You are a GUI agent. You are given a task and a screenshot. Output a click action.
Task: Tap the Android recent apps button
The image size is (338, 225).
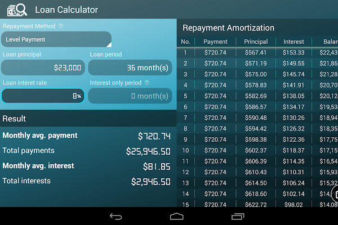tap(238, 217)
